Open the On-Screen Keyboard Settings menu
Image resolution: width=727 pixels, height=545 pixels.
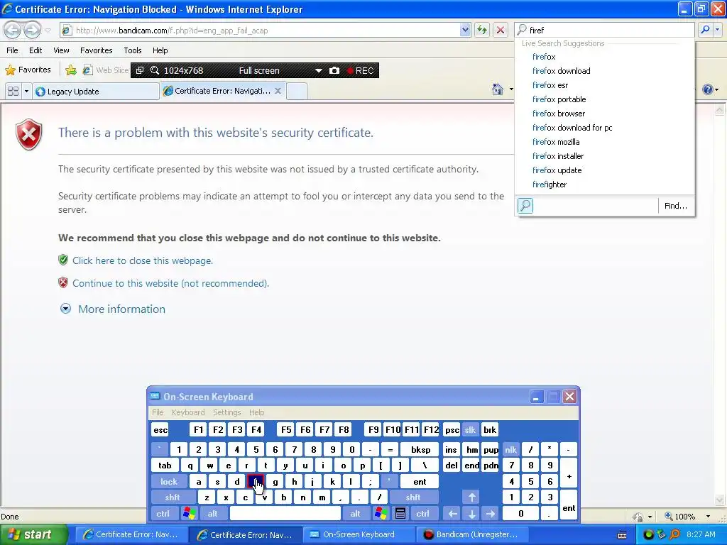point(226,412)
